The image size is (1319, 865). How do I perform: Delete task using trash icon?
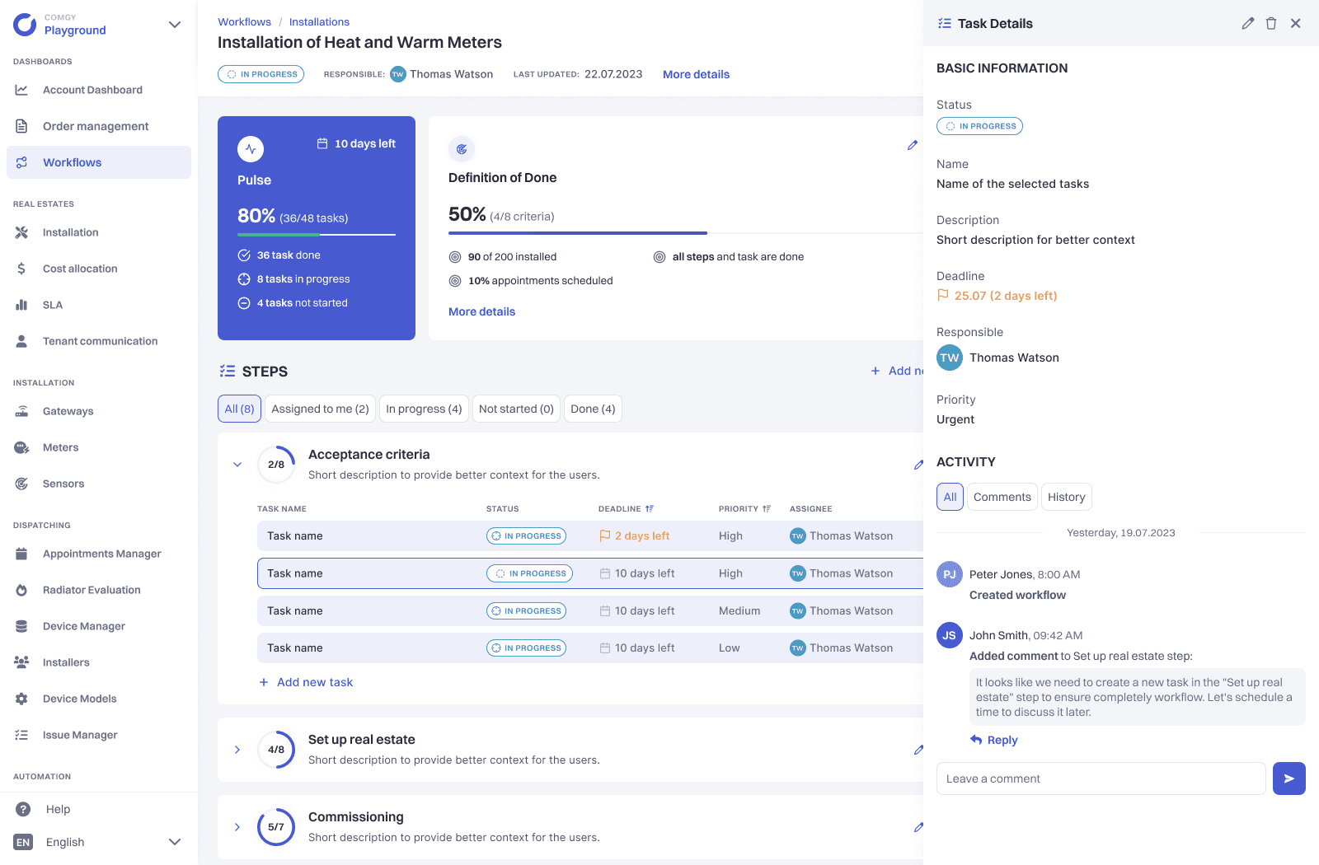point(1271,23)
